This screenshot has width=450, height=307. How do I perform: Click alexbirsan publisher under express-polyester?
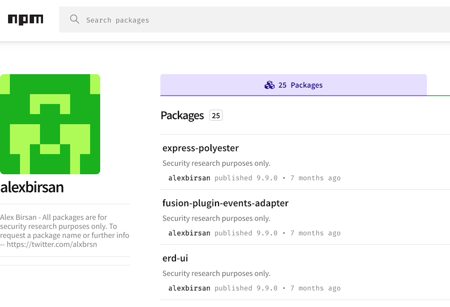(x=189, y=178)
